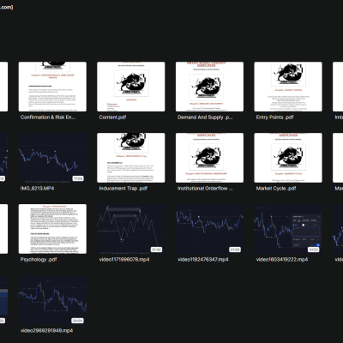Select the file name 'video1171996078.mp4'

point(124,260)
